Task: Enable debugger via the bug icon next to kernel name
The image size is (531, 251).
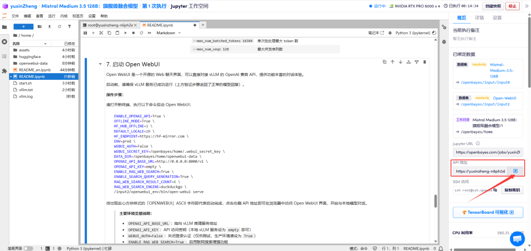Action: click(x=390, y=33)
